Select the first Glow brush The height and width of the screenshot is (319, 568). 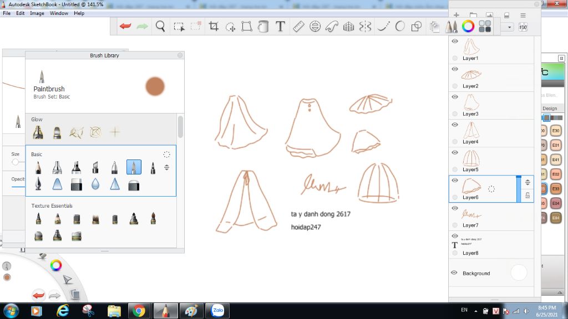[x=38, y=132]
